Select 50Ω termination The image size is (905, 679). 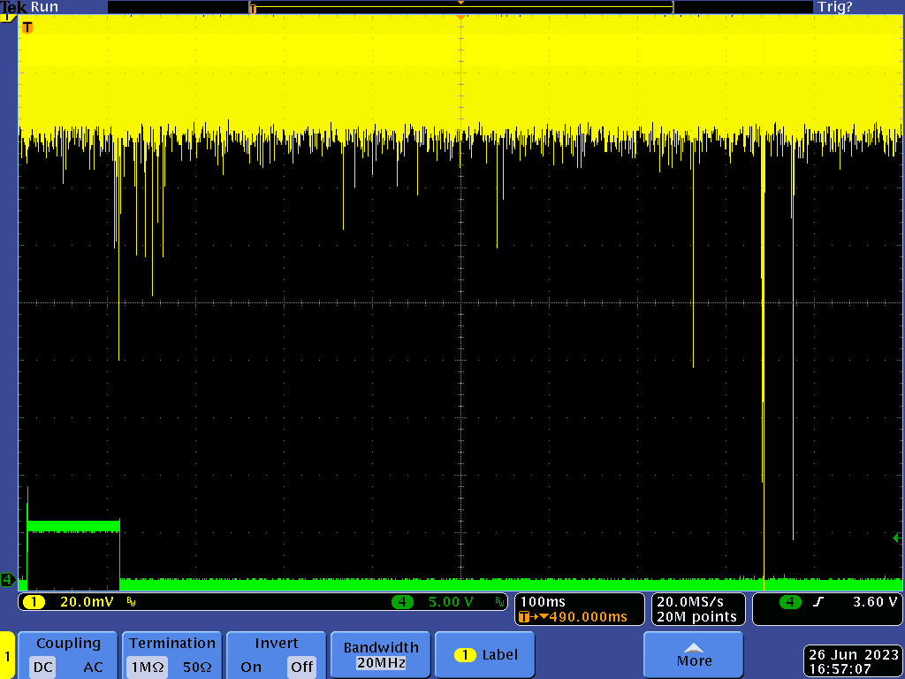[196, 667]
